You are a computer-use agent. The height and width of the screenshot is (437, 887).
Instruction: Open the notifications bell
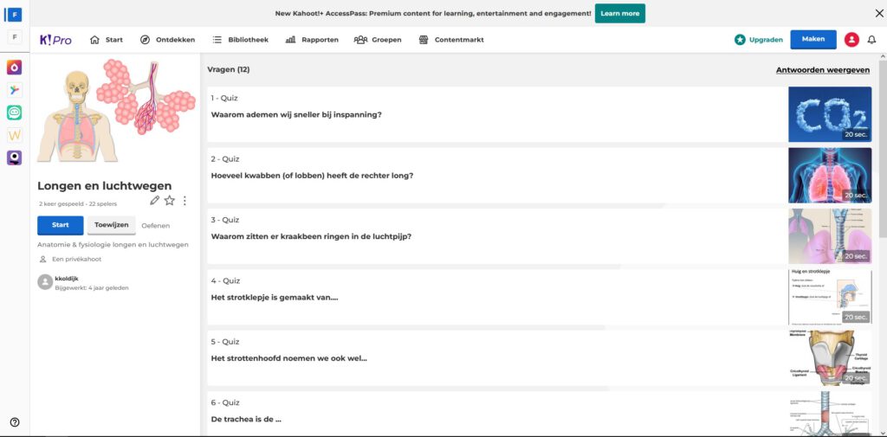(871, 40)
